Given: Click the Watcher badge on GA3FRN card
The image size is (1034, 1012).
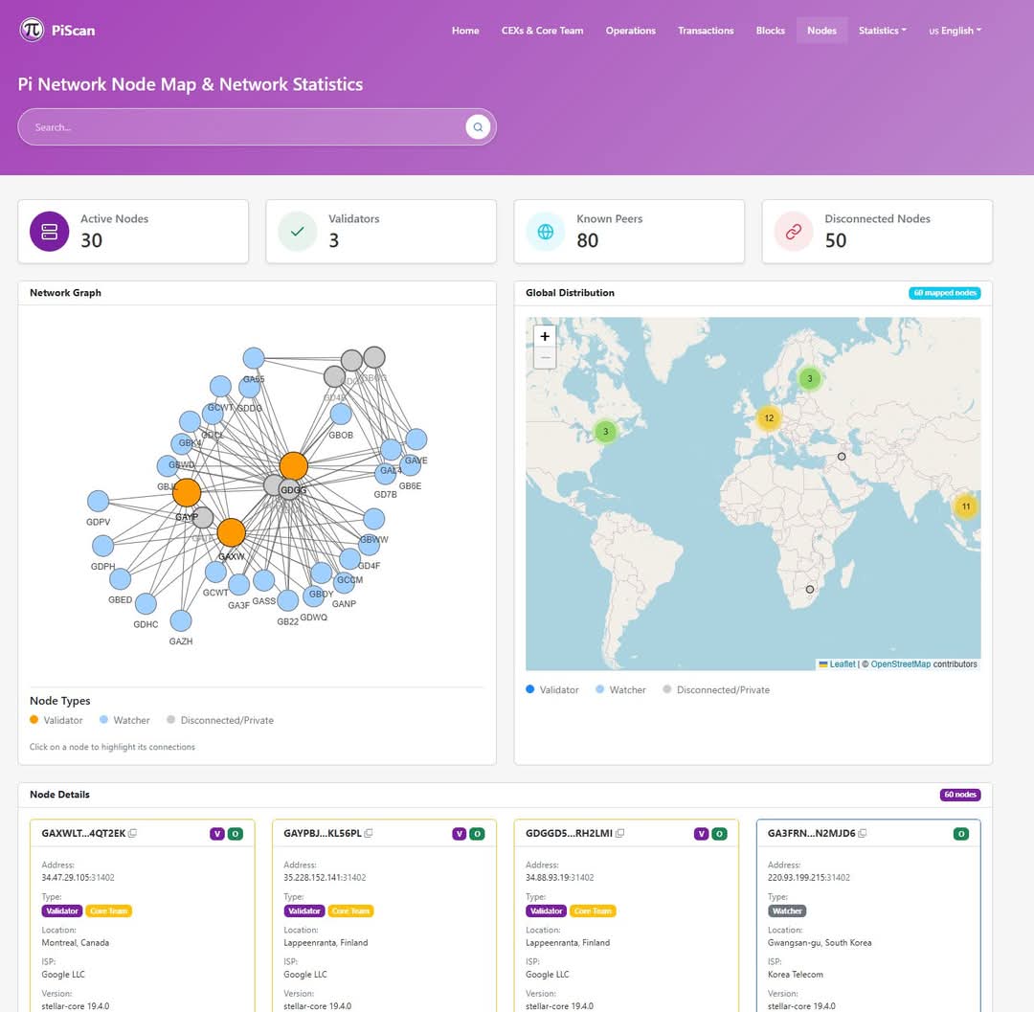Looking at the screenshot, I should (x=787, y=911).
